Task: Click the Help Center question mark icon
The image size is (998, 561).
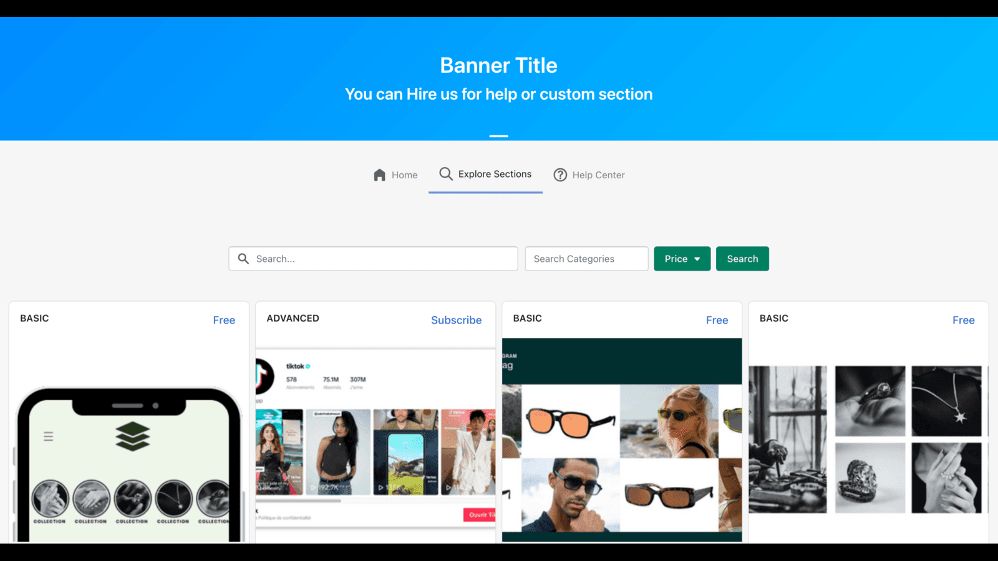Action: (560, 175)
